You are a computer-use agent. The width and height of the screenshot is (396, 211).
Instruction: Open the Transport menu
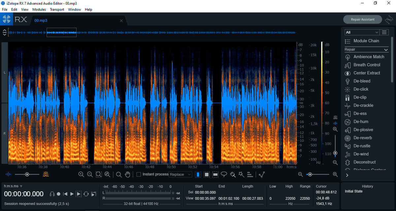tap(57, 10)
